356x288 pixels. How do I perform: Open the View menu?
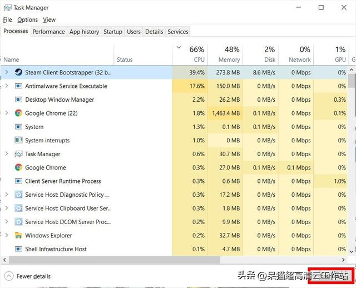tap(50, 20)
